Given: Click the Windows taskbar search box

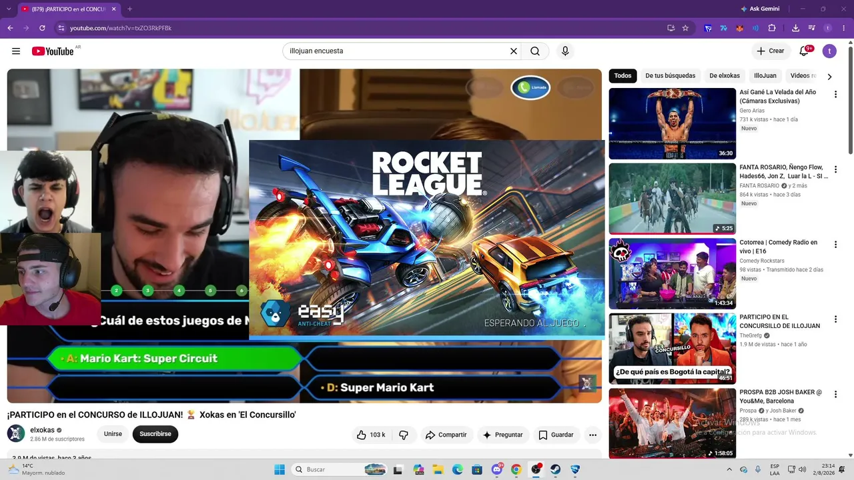Looking at the screenshot, I should click(340, 469).
